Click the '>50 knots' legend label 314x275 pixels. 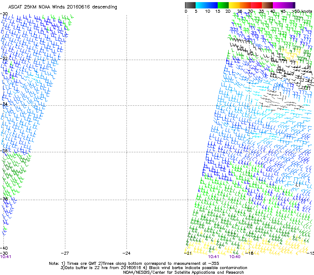[302, 11]
